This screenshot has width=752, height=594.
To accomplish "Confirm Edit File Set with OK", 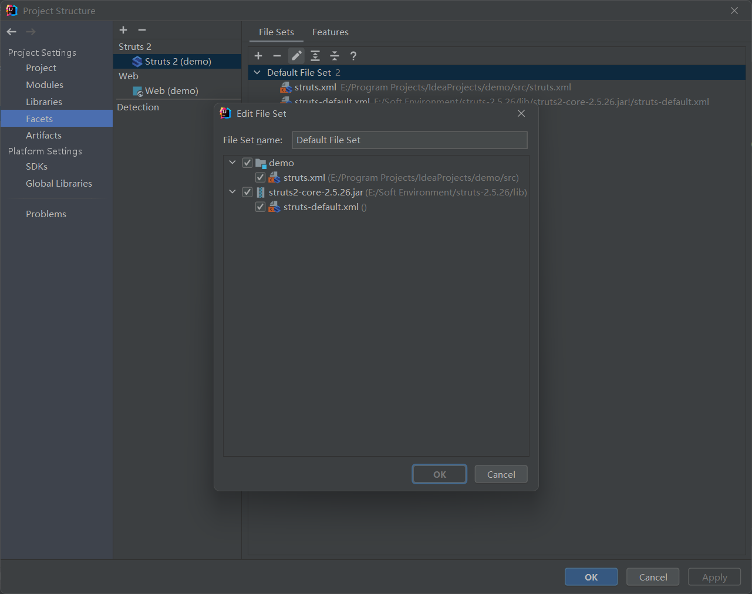I will (x=440, y=474).
